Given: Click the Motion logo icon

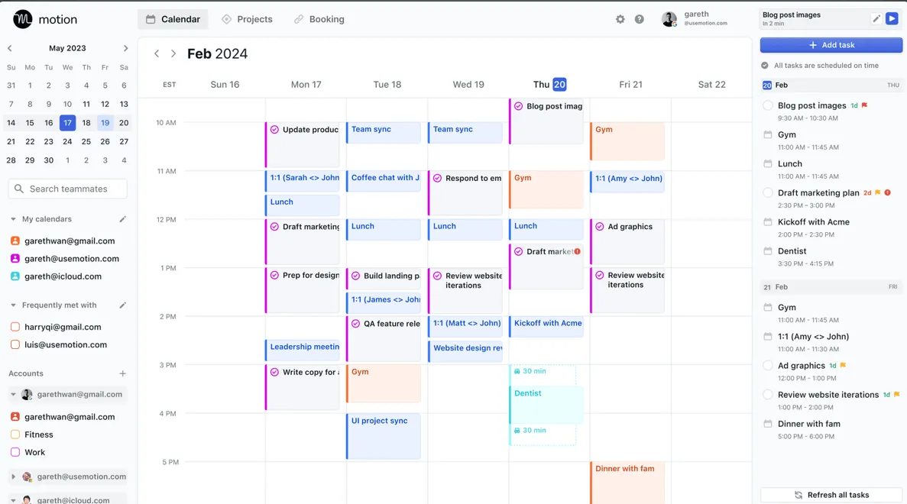Looking at the screenshot, I should (23, 19).
